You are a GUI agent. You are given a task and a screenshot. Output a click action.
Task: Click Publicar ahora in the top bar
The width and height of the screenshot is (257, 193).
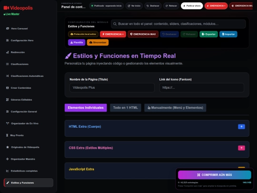[x=192, y=6]
